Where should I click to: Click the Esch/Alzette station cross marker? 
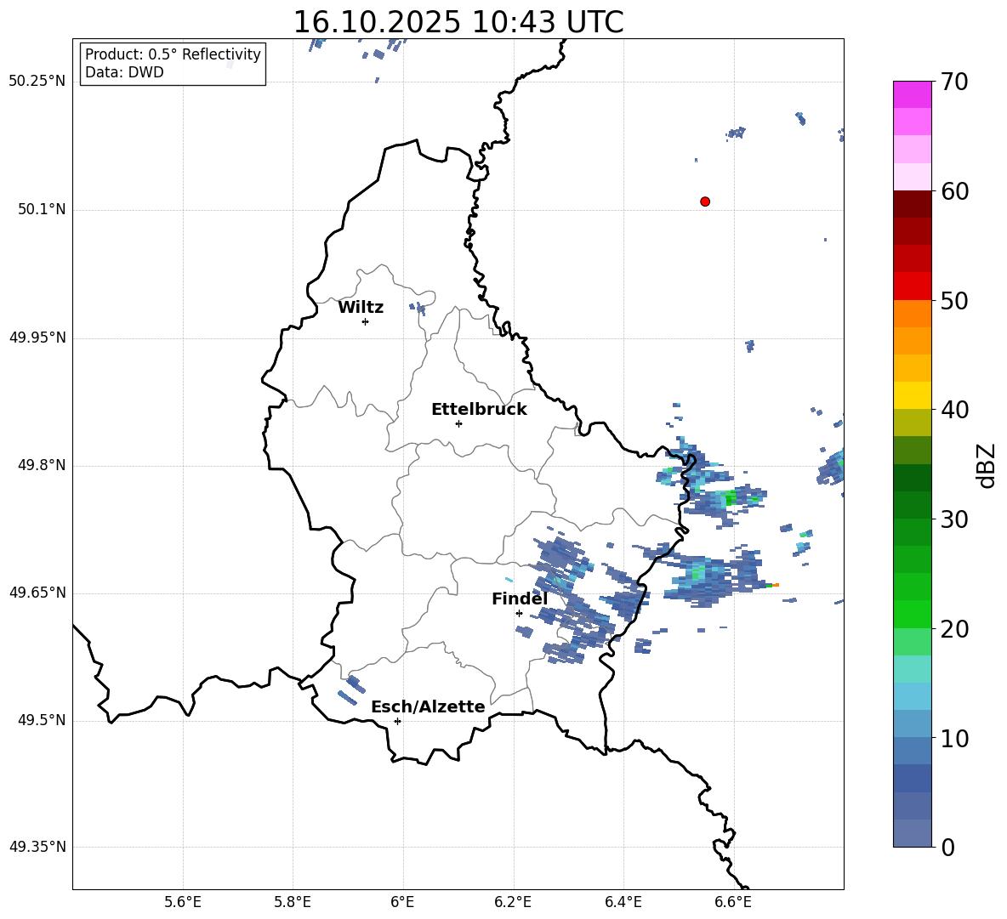397,721
